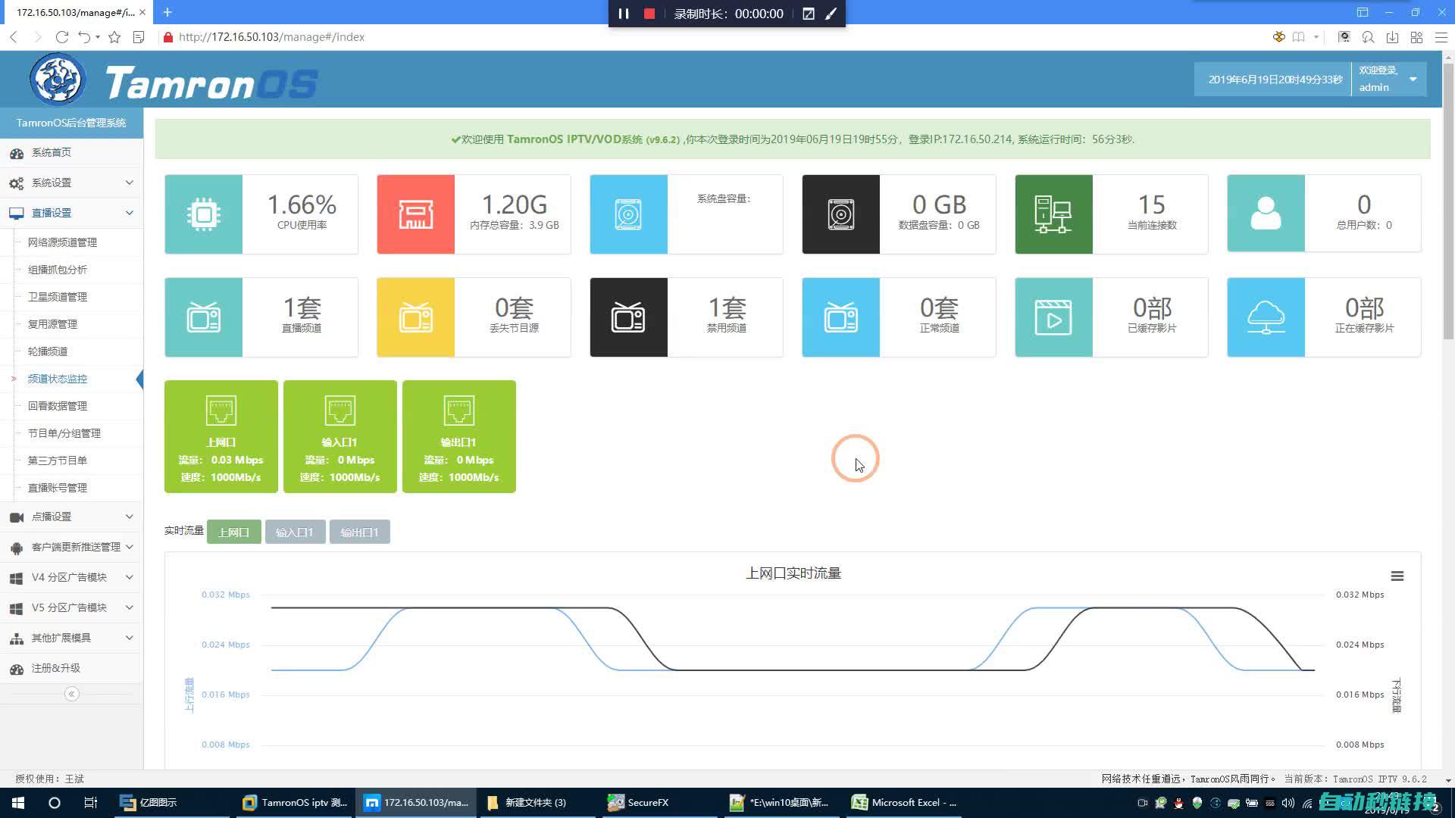Click the black 禁用频道 TV icon
The image size is (1455, 818).
click(x=629, y=317)
